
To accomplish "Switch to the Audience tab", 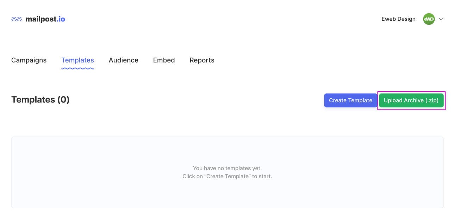I will [123, 60].
